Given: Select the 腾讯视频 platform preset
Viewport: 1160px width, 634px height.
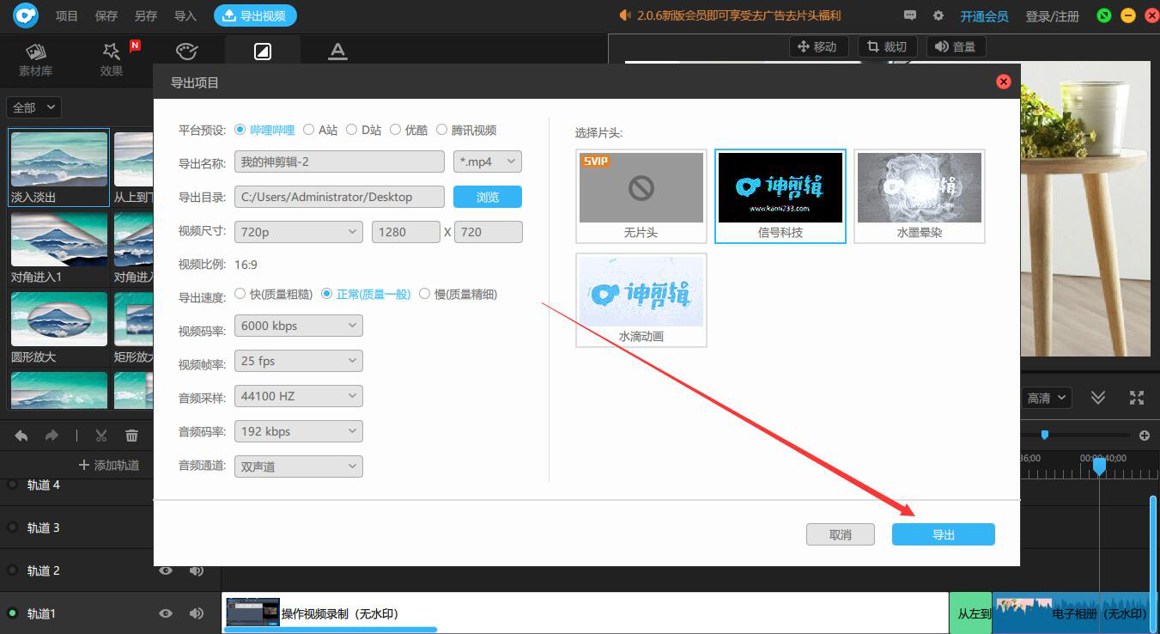Looking at the screenshot, I should click(x=466, y=130).
